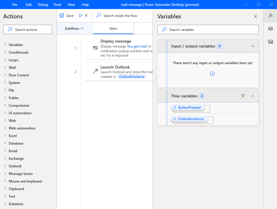Select the ButtonPressed flow variable

(x=188, y=108)
